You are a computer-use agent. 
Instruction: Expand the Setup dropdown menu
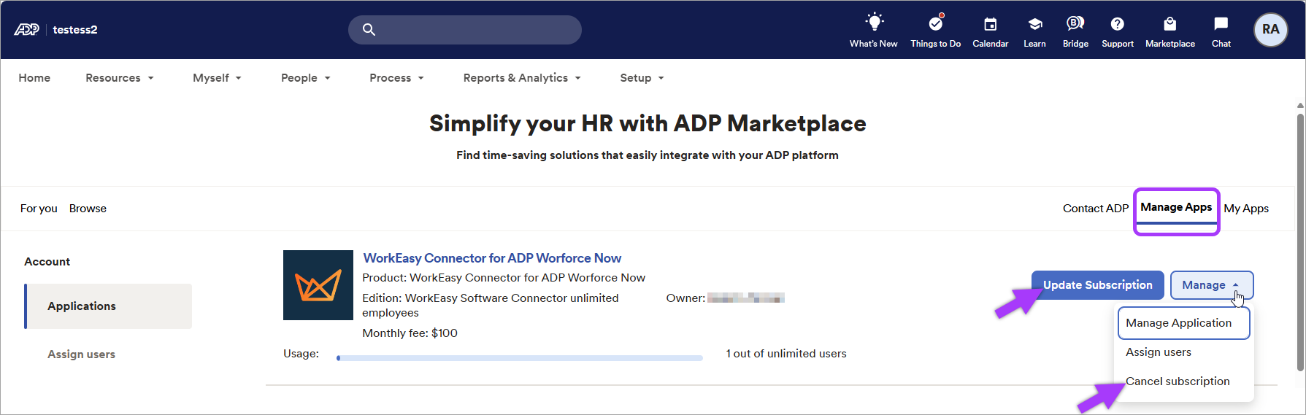[642, 78]
